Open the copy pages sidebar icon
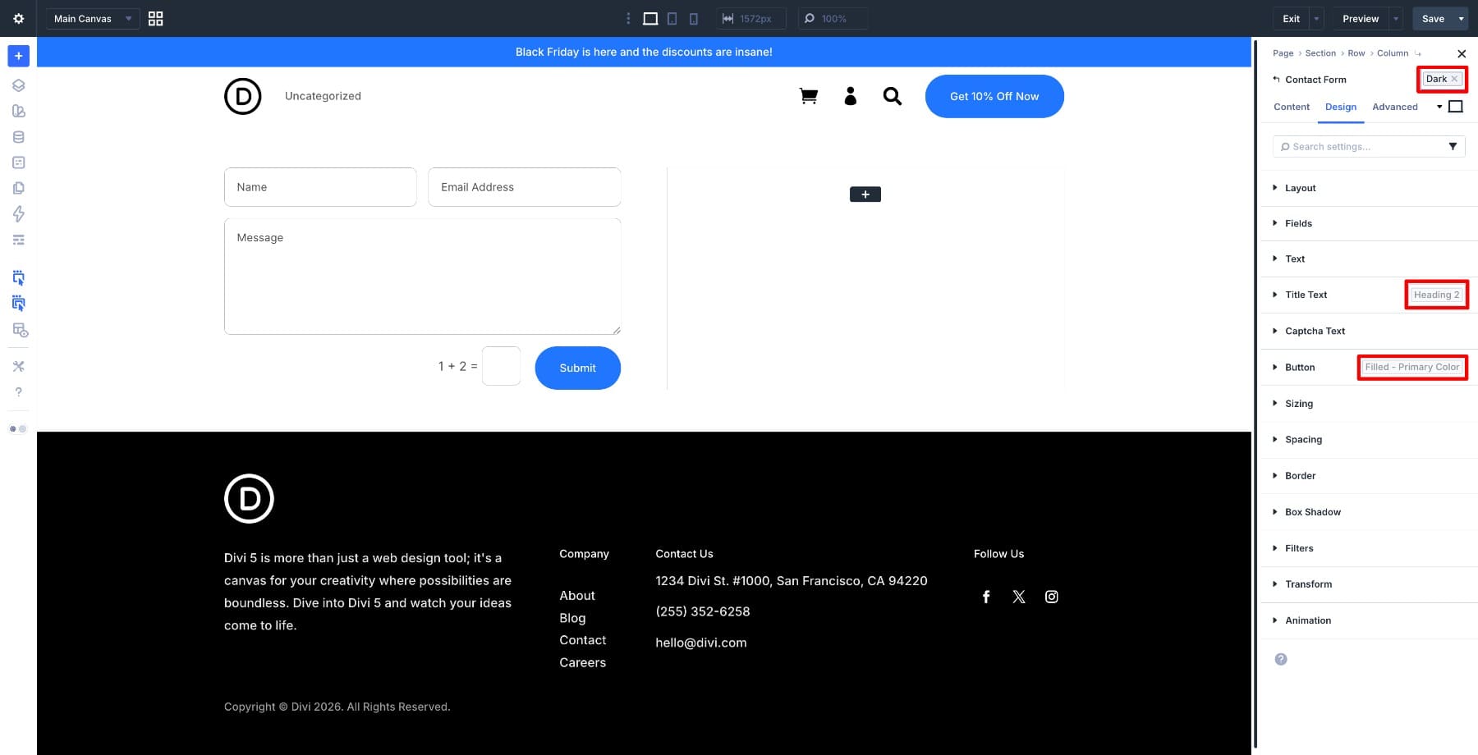Image resolution: width=1478 pixels, height=755 pixels. (x=18, y=188)
